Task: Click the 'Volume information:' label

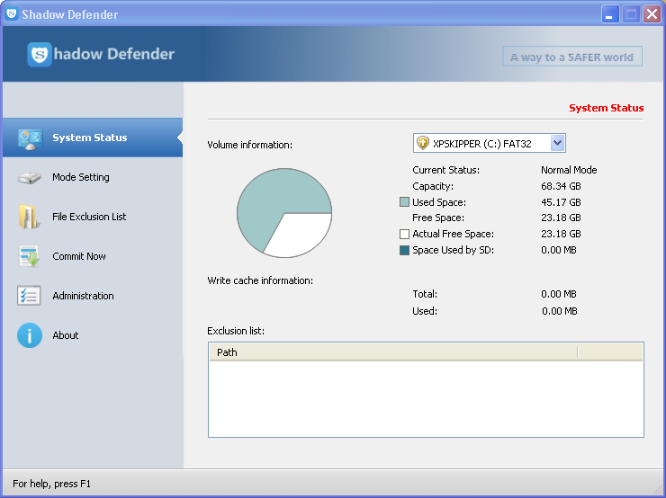Action: pyautogui.click(x=250, y=145)
